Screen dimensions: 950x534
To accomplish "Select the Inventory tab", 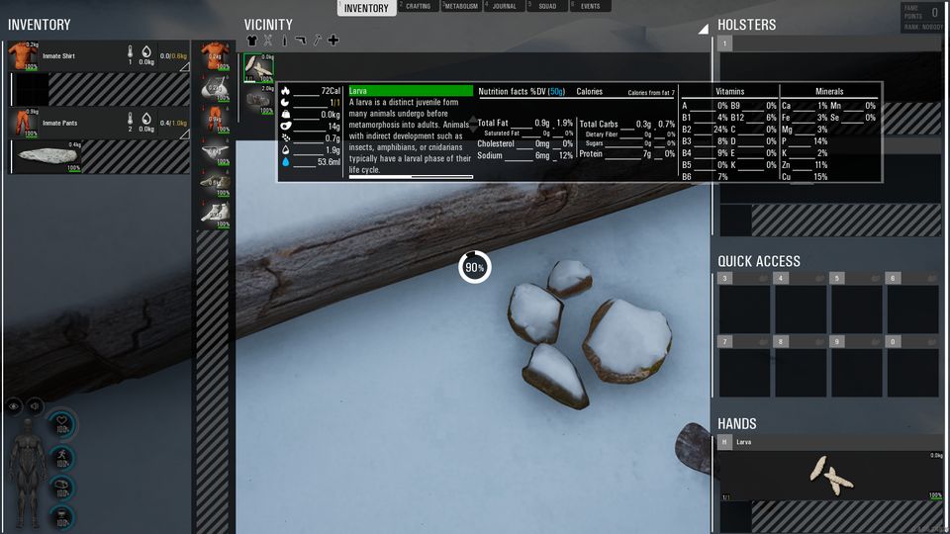I will [366, 8].
